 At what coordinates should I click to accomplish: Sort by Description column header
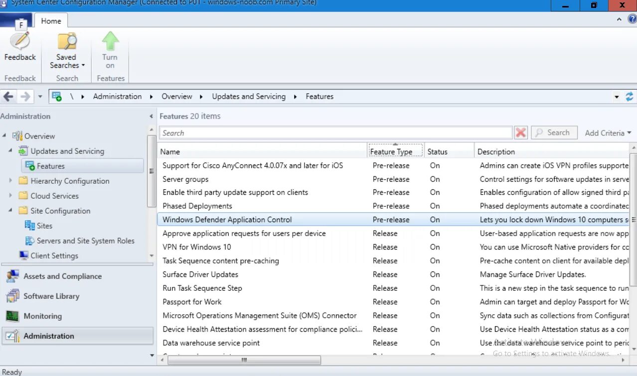(x=552, y=151)
